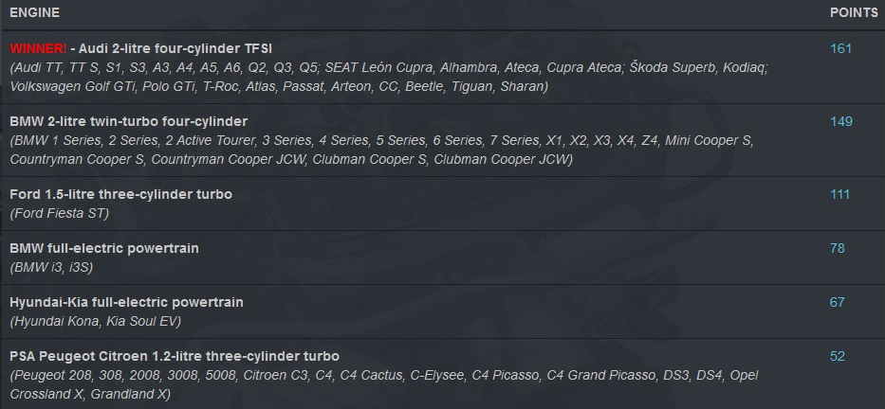The height and width of the screenshot is (409, 885).
Task: Click the PSA Peugeot Citroen 1.2-litre title
Action: (x=175, y=357)
